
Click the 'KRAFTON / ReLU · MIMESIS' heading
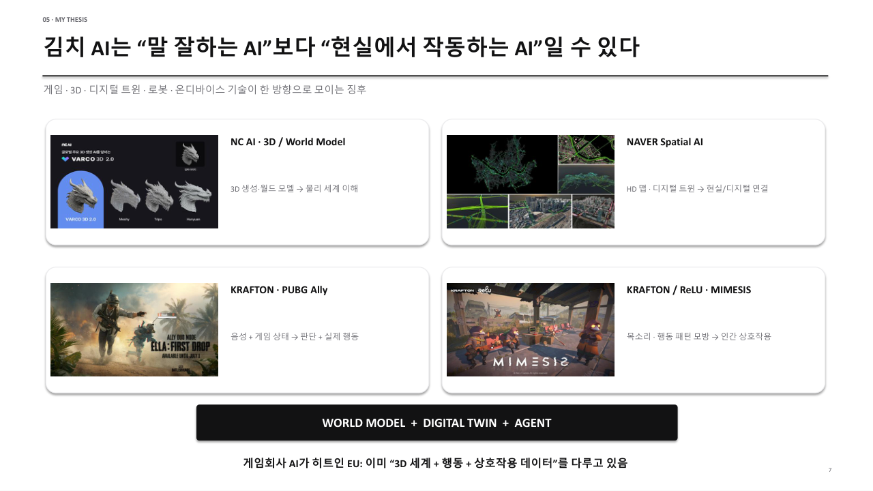689,290
